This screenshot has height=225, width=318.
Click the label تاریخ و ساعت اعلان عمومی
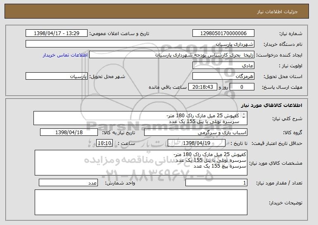(x=119, y=34)
